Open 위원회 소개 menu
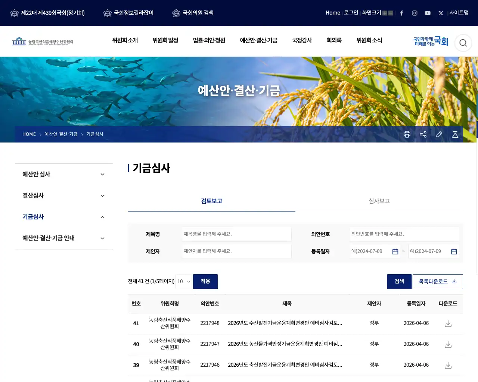This screenshot has height=382, width=478. (125, 40)
